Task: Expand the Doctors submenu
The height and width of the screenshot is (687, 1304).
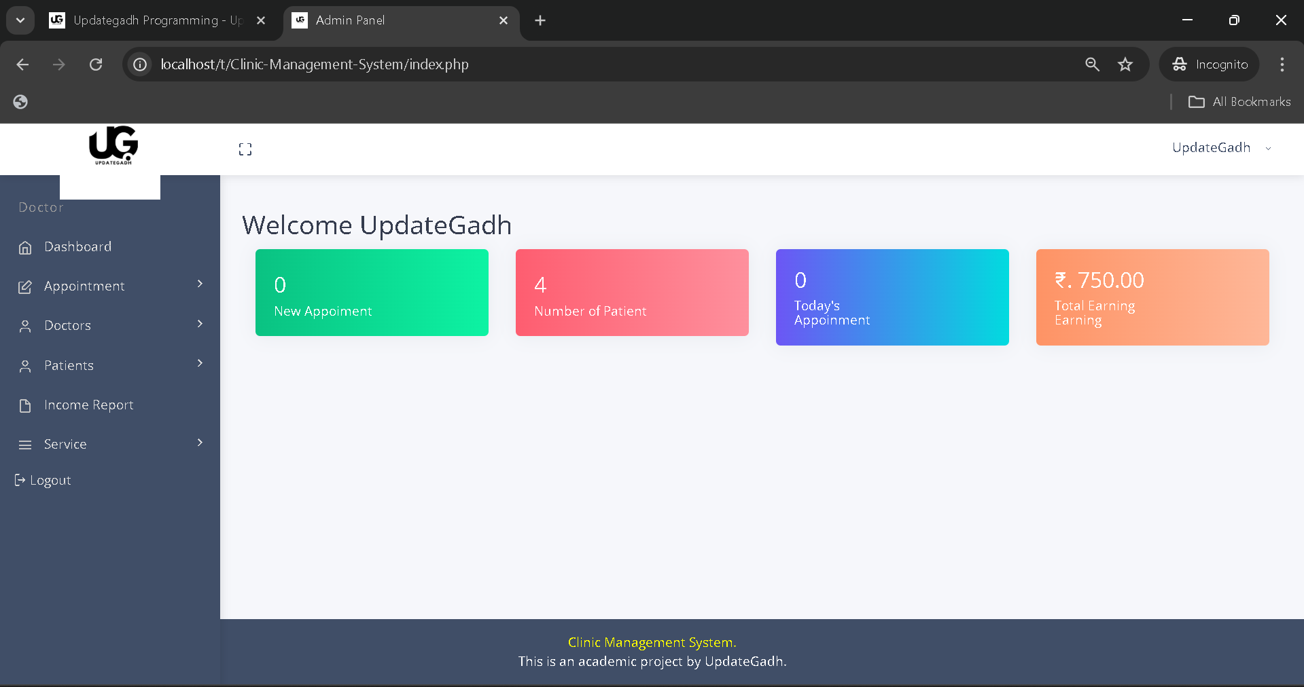Action: (200, 324)
